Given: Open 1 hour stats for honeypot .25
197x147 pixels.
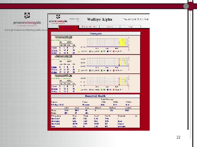Looking at the screenshot, I should pyautogui.click(x=54, y=67).
